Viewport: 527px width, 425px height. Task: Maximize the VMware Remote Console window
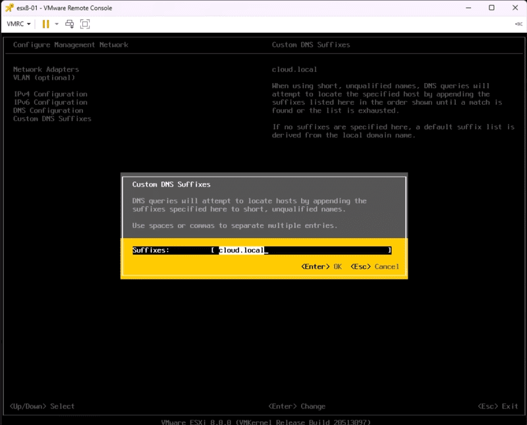tap(491, 8)
